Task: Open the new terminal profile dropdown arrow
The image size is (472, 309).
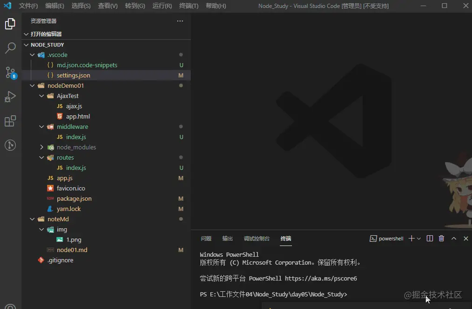Action: pyautogui.click(x=419, y=239)
